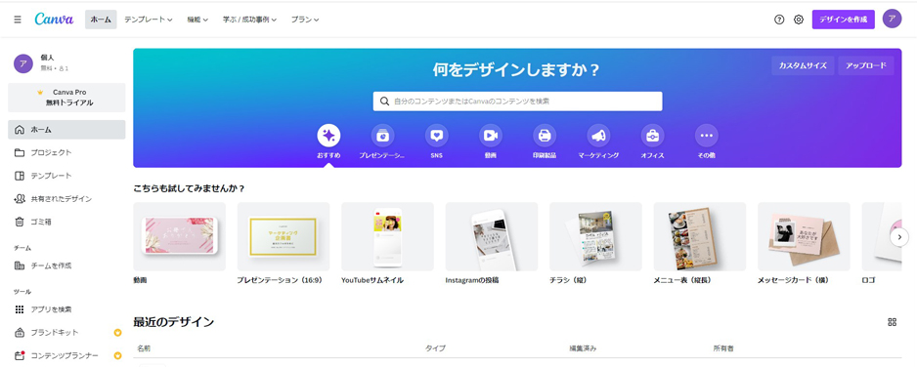This screenshot has width=917, height=367.
Task: Click the ホーム tab in top nav
Action: coord(101,20)
